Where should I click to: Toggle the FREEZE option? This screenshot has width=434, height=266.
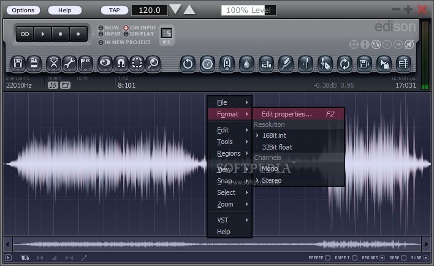tap(319, 257)
